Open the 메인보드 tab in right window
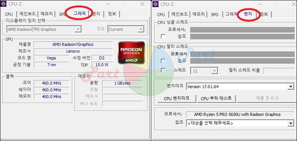The image size is (297, 141). point(179,14)
